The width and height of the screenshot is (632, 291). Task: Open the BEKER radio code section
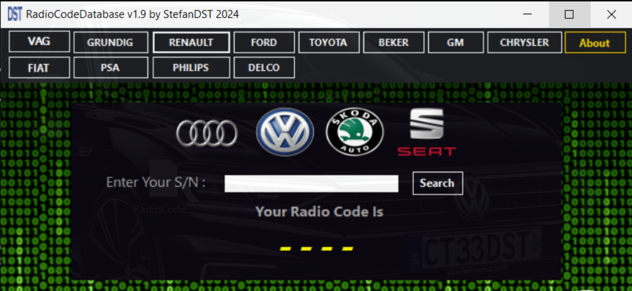click(x=393, y=42)
